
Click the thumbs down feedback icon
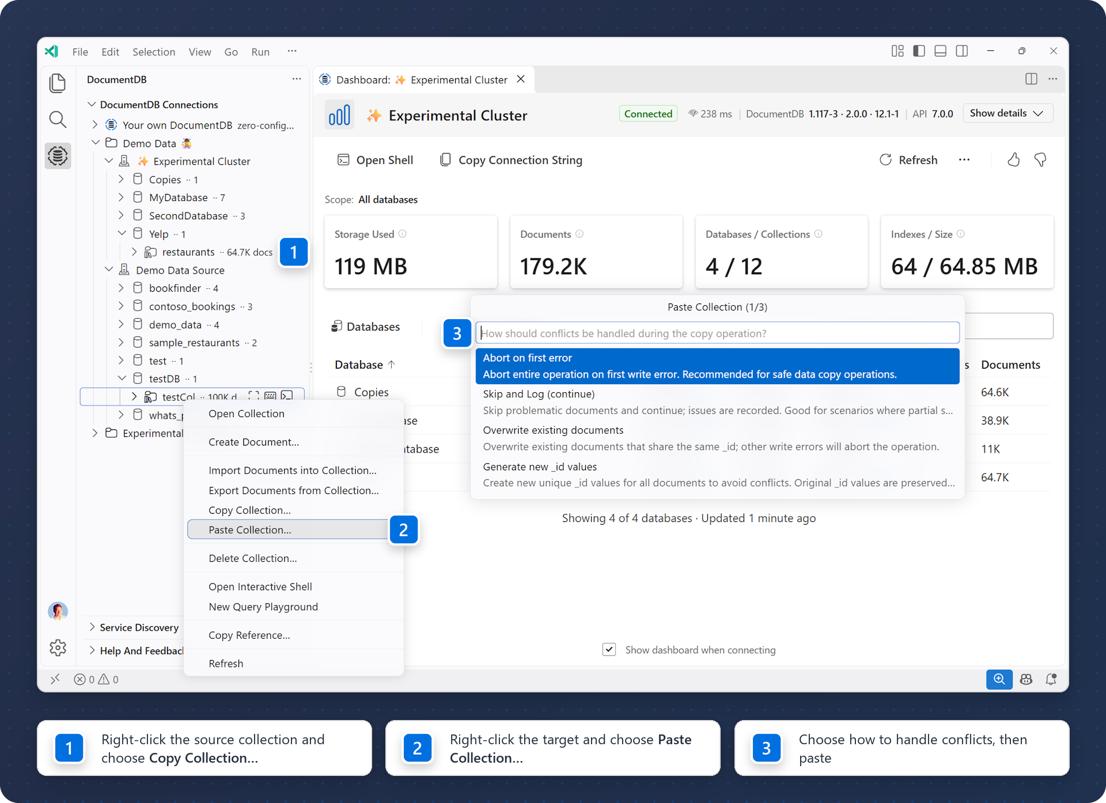1040,160
